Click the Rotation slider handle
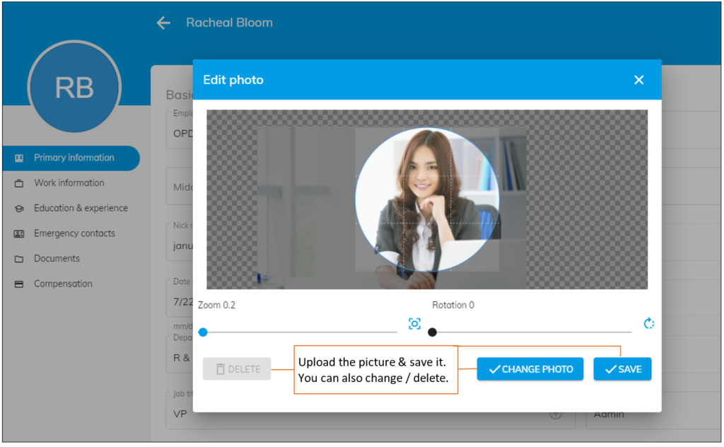The height and width of the screenshot is (447, 724). click(433, 331)
